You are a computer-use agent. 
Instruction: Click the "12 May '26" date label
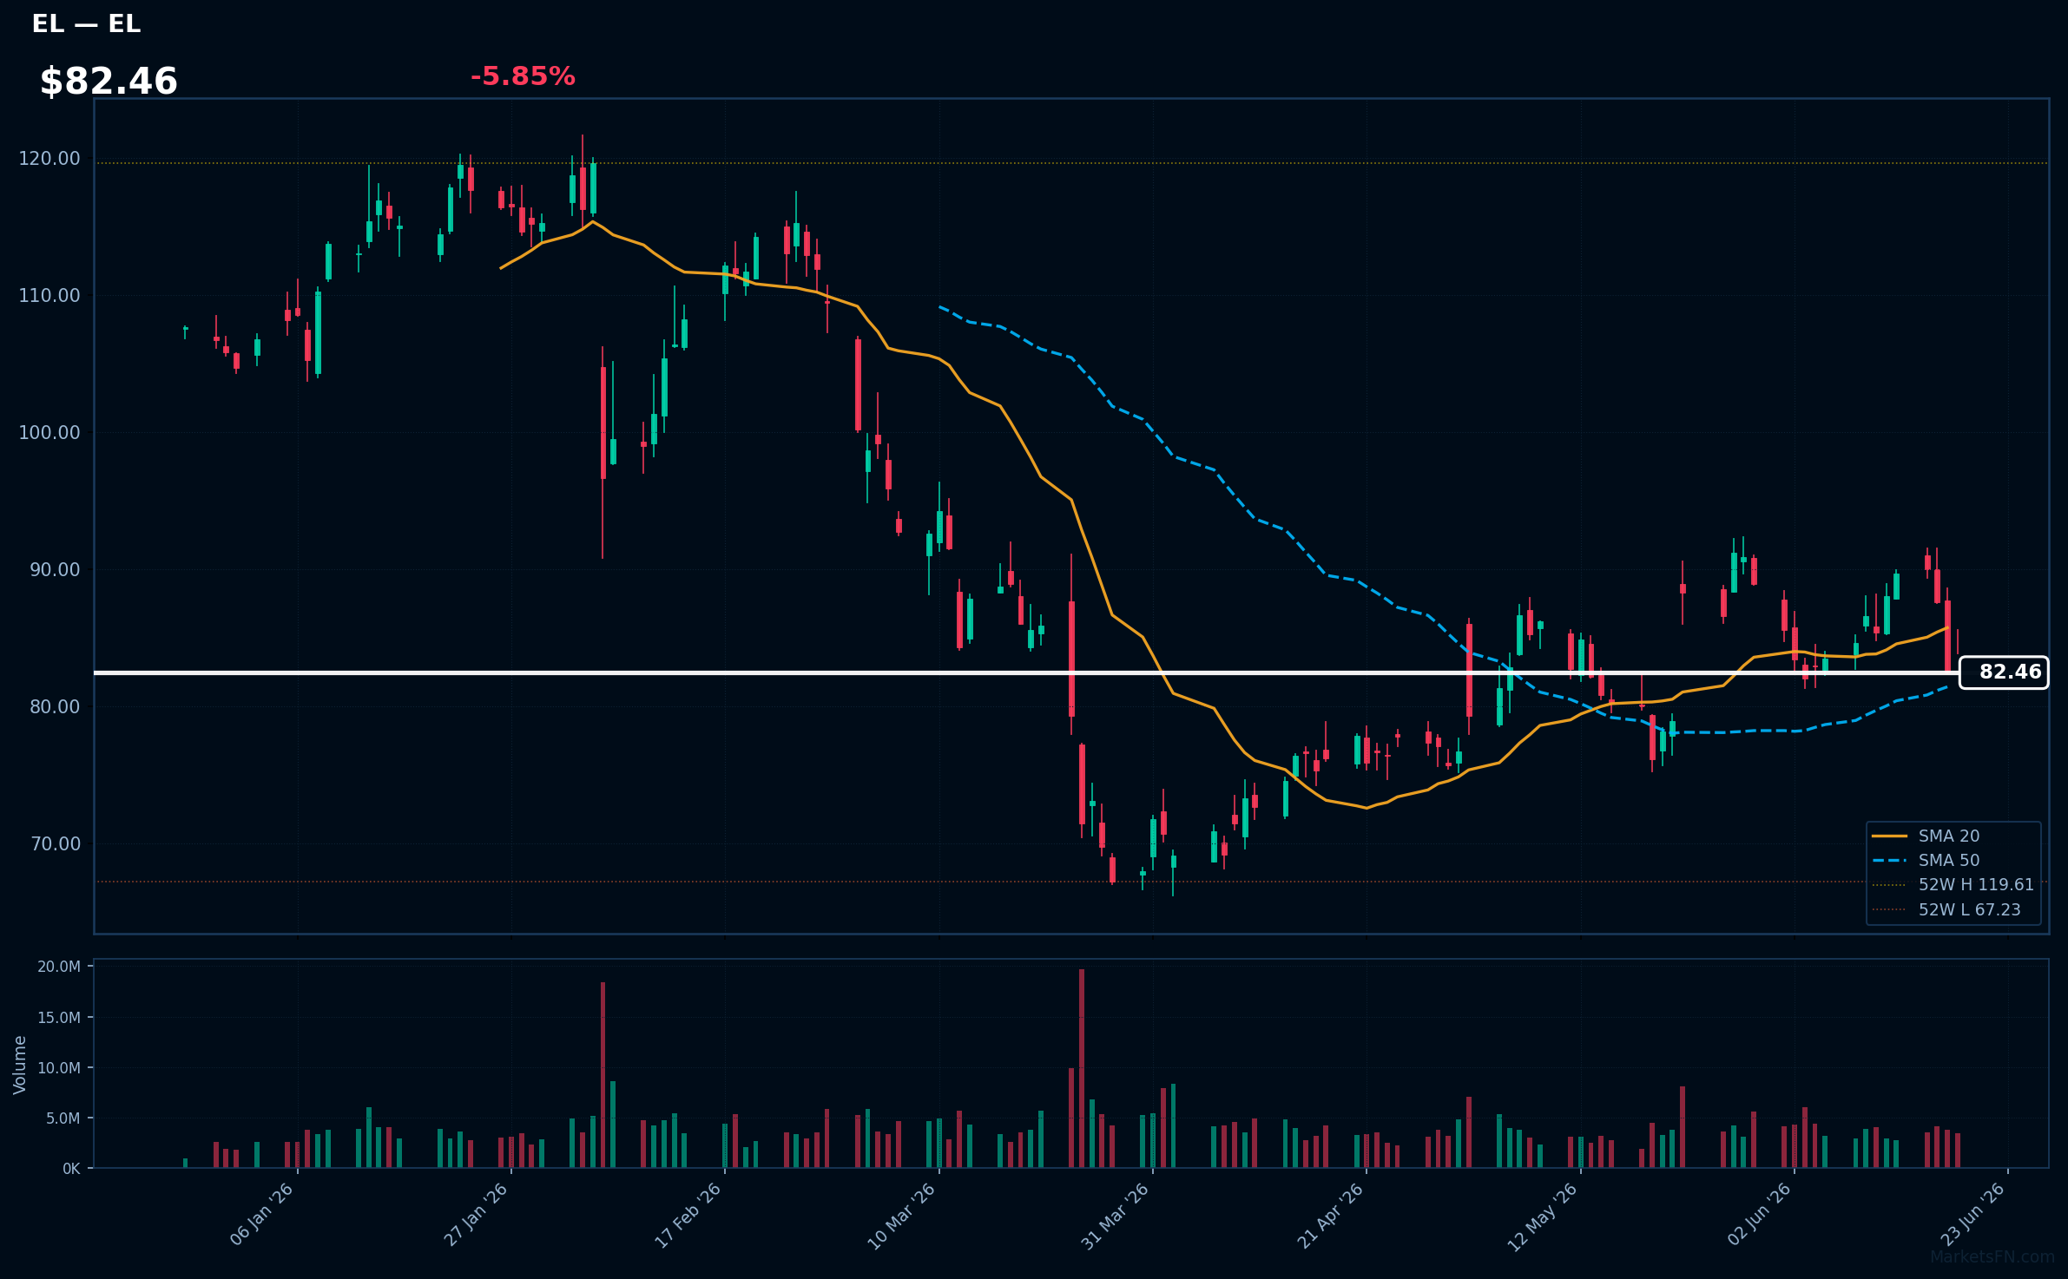point(1543,1217)
